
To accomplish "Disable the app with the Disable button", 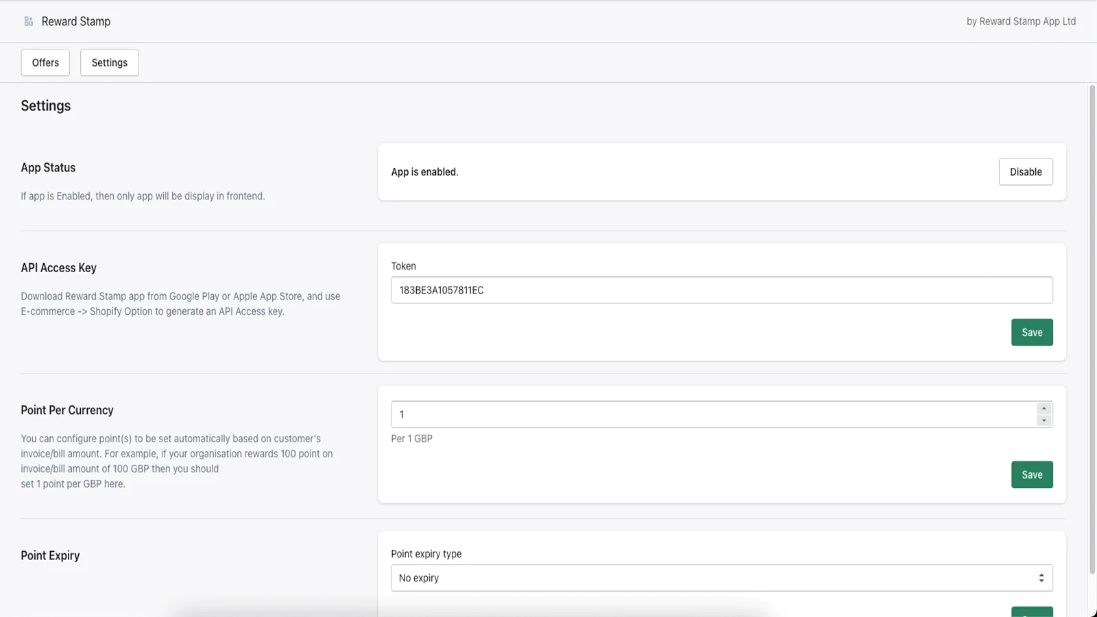I will [1026, 172].
